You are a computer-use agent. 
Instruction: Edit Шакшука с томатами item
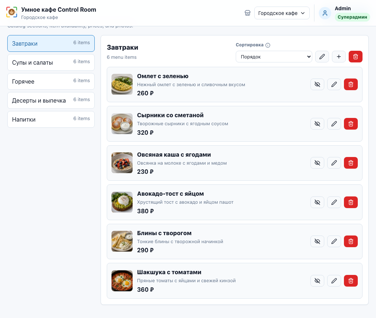(334, 281)
